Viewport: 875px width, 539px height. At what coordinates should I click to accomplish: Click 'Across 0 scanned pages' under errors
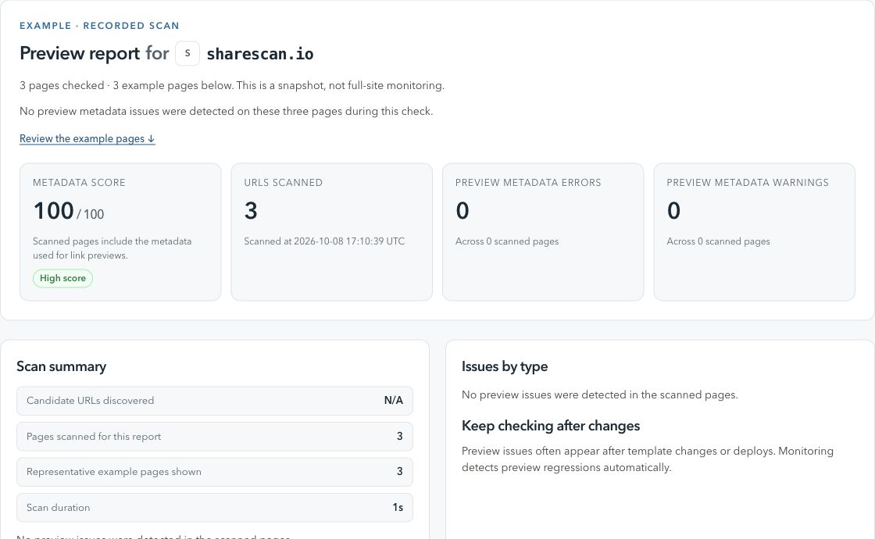[x=507, y=241]
